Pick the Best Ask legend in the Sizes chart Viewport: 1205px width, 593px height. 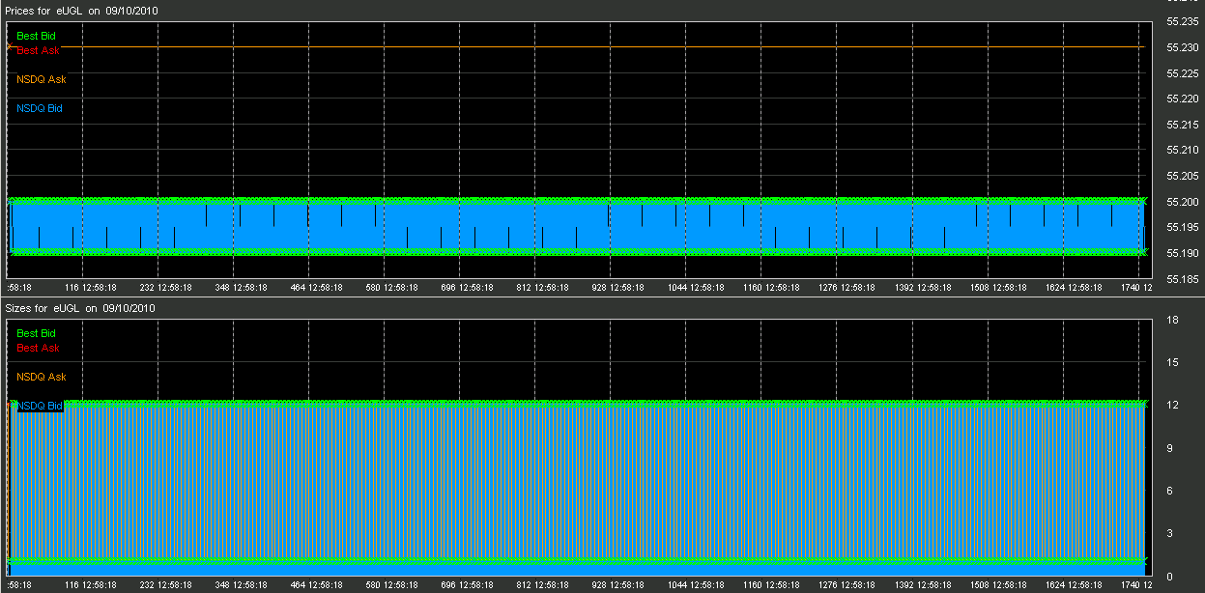pyautogui.click(x=38, y=347)
